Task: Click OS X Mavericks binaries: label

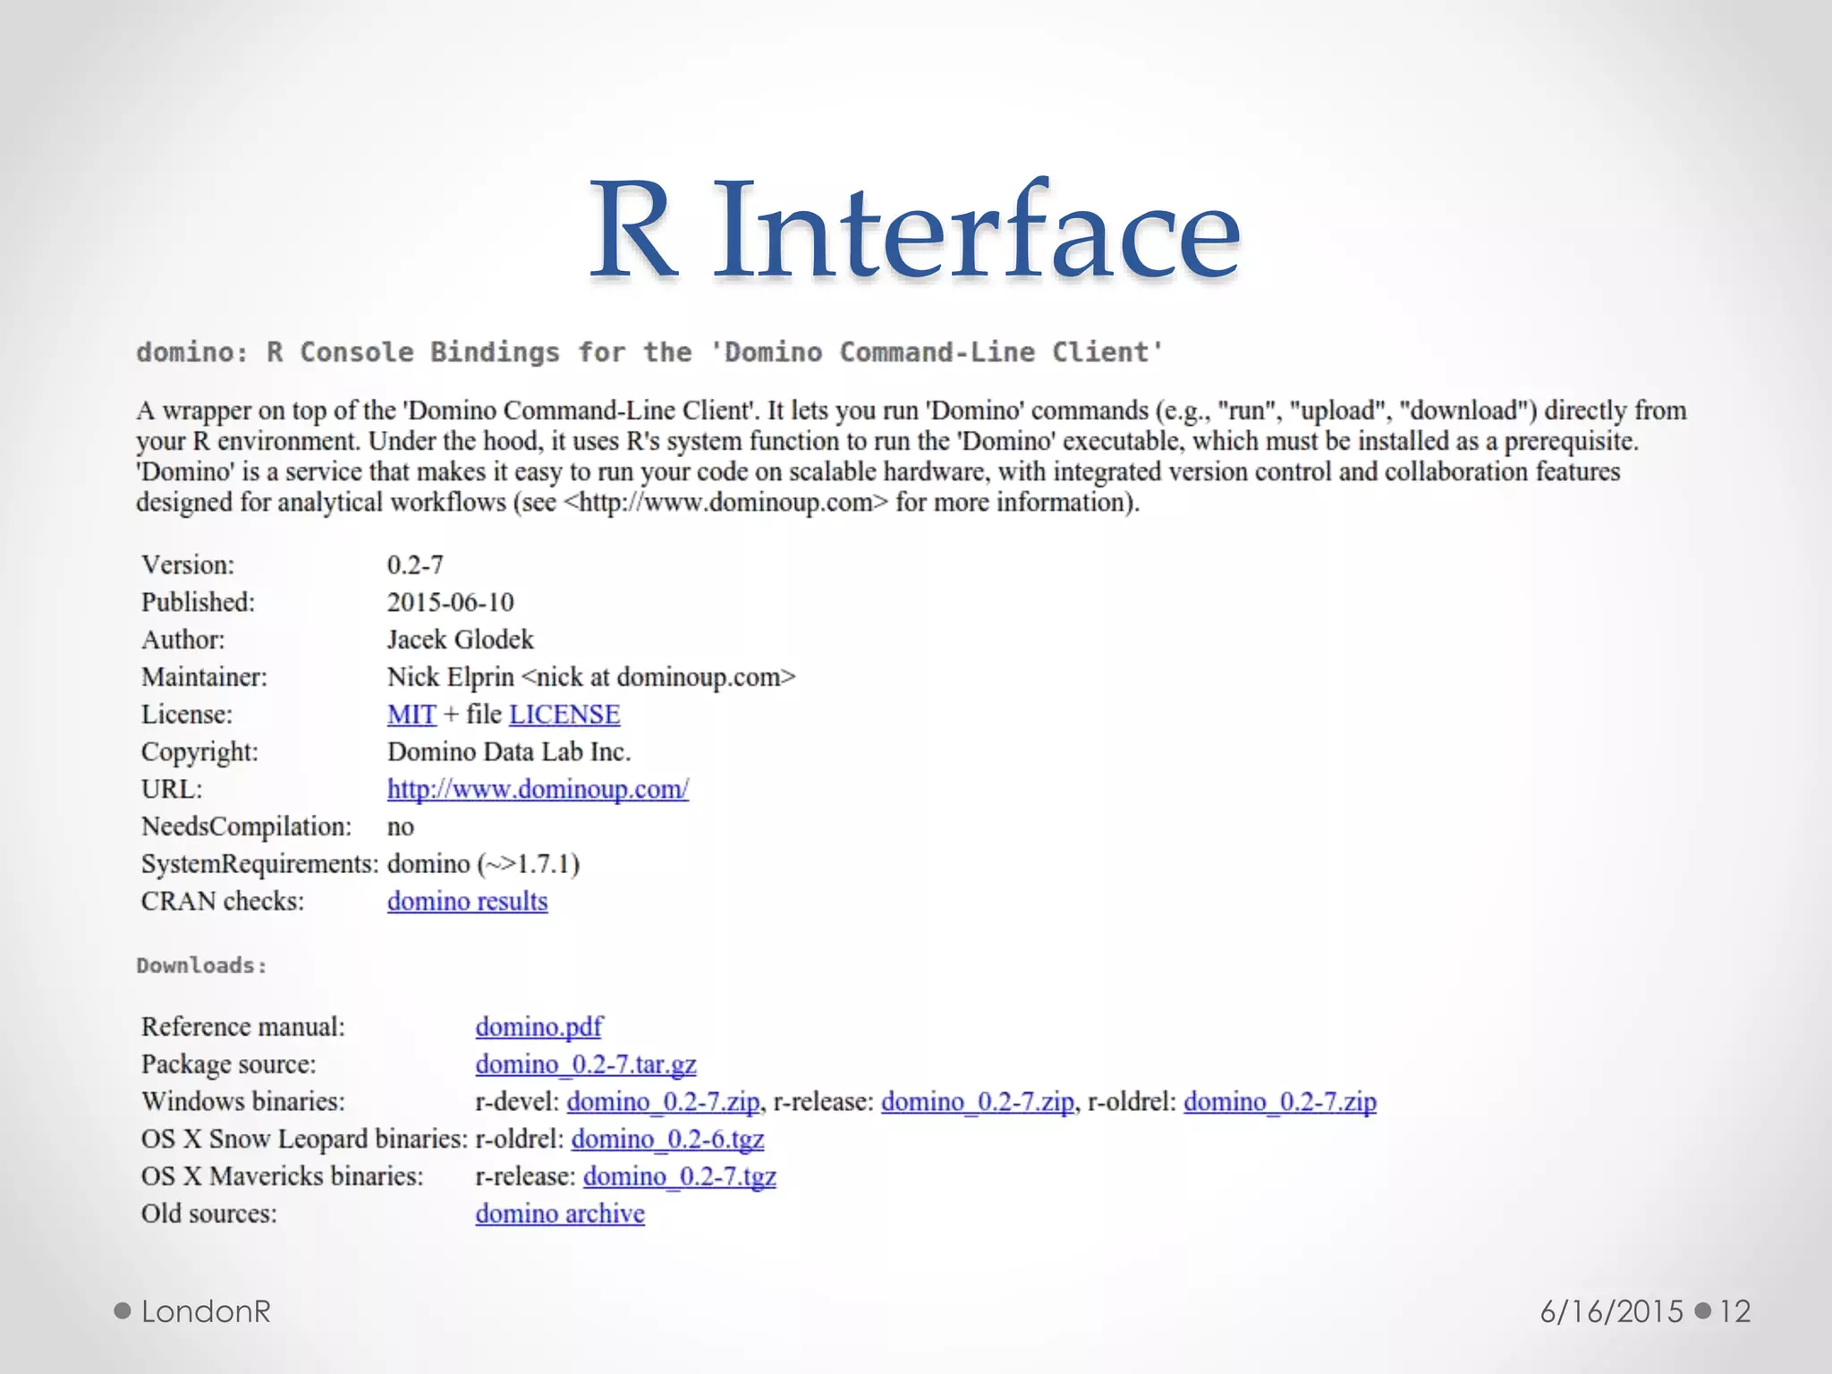Action: [283, 1176]
